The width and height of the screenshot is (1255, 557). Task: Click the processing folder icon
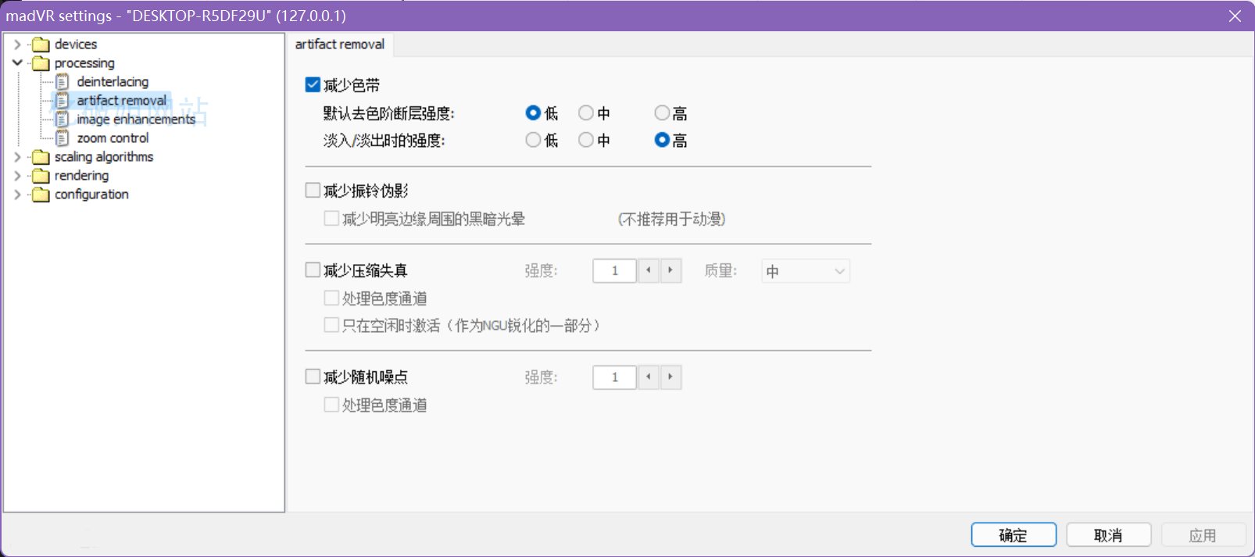point(41,63)
